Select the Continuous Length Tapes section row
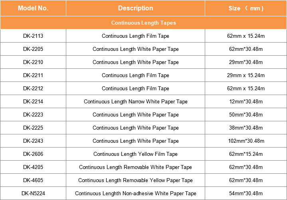This screenshot has height=200, width=287. 143,23
